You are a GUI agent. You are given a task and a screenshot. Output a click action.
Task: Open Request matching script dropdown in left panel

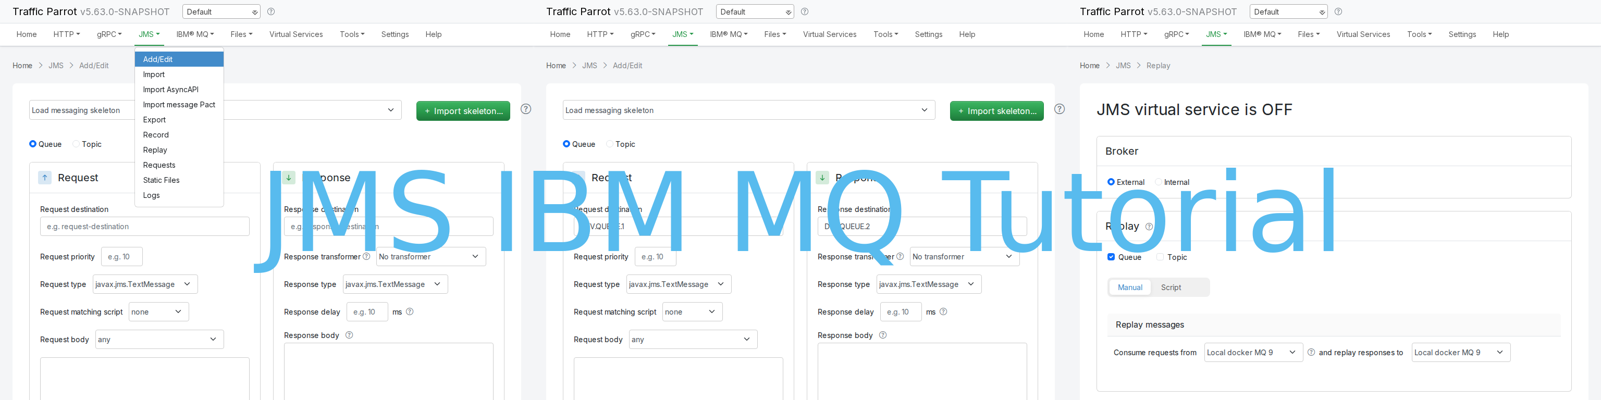click(158, 312)
